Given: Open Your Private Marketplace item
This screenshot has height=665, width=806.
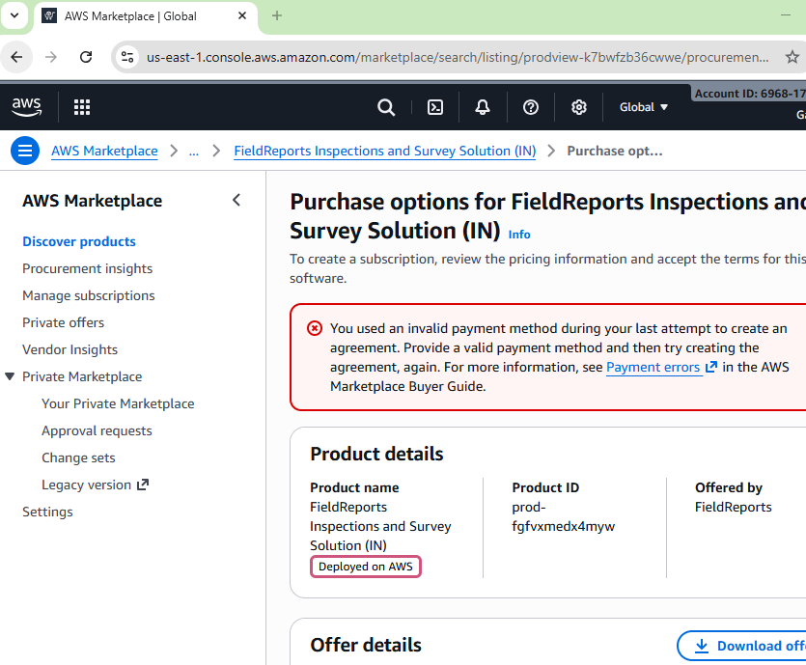Looking at the screenshot, I should click(118, 404).
